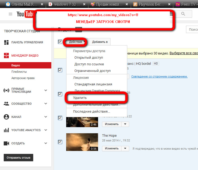Image resolution: width=198 pixels, height=170 pixels.
Task: Click the Yandex tab favicon
Action: click(x=50, y=4)
